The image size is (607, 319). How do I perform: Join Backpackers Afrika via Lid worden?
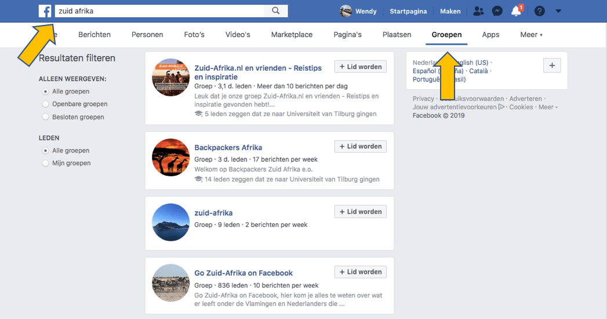[x=361, y=146]
